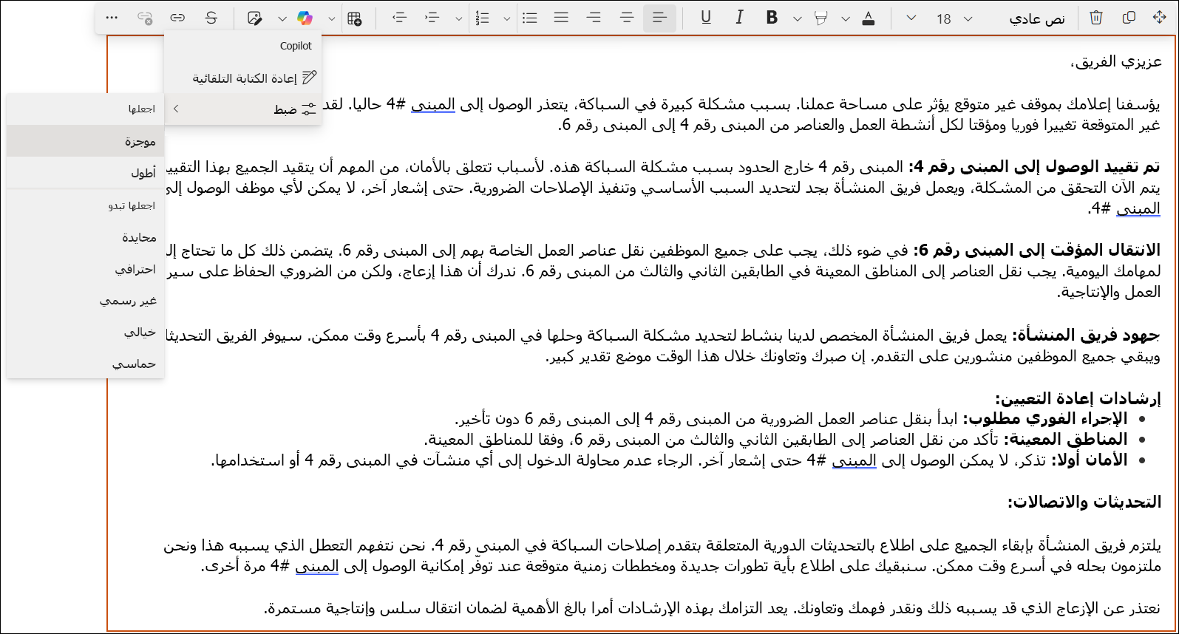
Task: Click the font size value 18
Action: 944,19
